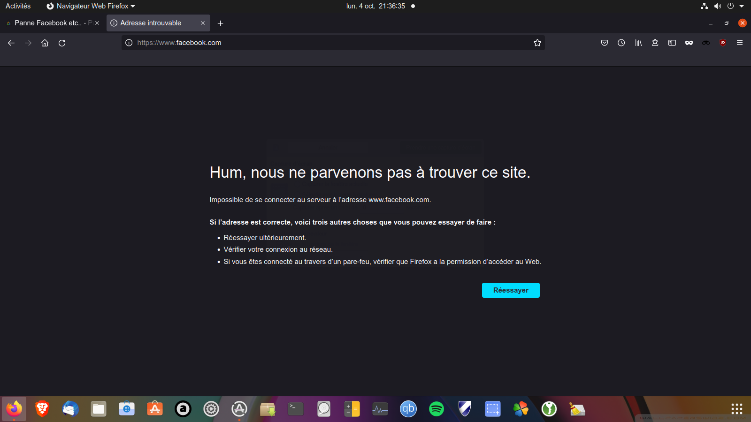751x422 pixels.
Task: Open Activités overview
Action: pos(18,6)
